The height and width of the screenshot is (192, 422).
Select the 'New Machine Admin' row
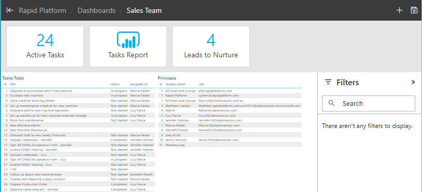[79, 125]
